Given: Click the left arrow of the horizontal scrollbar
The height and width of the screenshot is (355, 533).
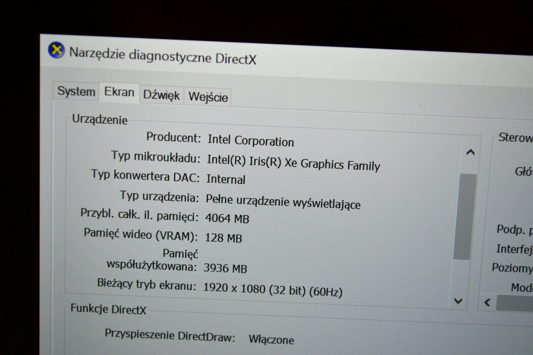Looking at the screenshot, I should (488, 302).
